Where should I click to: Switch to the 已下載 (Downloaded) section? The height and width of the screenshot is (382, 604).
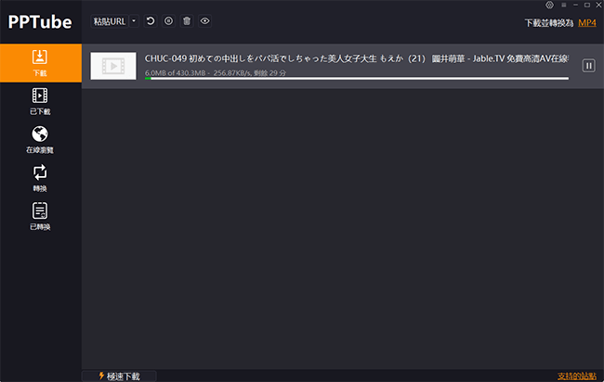[x=40, y=100]
